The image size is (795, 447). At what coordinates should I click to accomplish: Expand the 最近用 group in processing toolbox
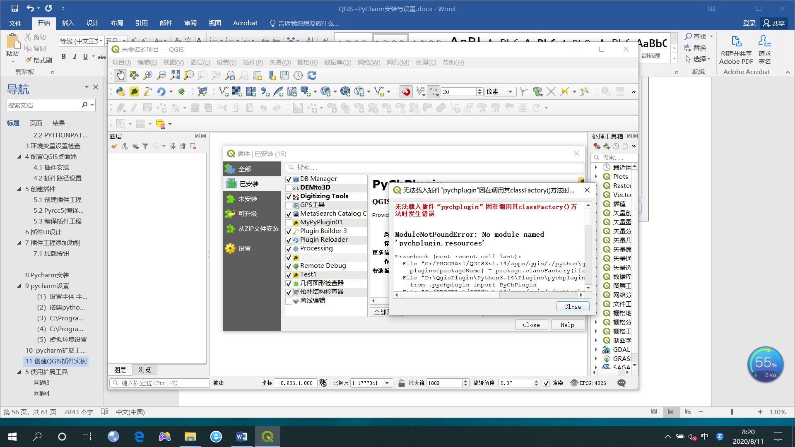pos(596,167)
